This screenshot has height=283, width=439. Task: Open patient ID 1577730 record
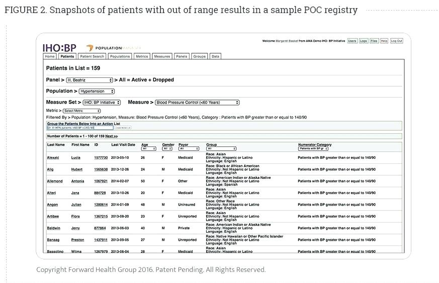tap(101, 158)
